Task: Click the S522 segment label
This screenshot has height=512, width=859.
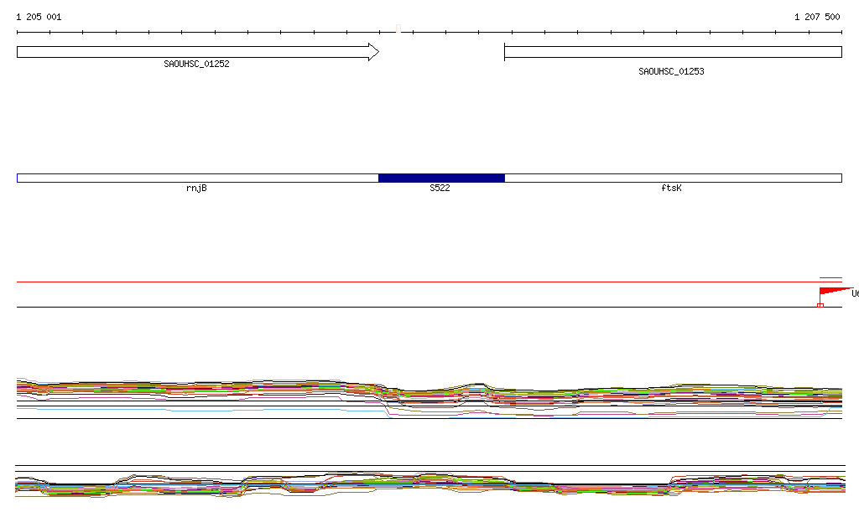Action: pos(440,189)
